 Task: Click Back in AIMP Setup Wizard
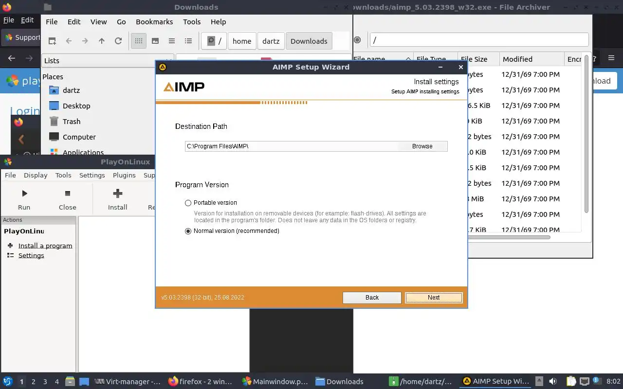372,298
